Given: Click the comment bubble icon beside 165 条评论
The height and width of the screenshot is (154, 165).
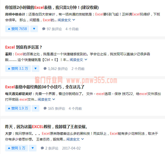Looking at the screenshot, I should (45, 108).
